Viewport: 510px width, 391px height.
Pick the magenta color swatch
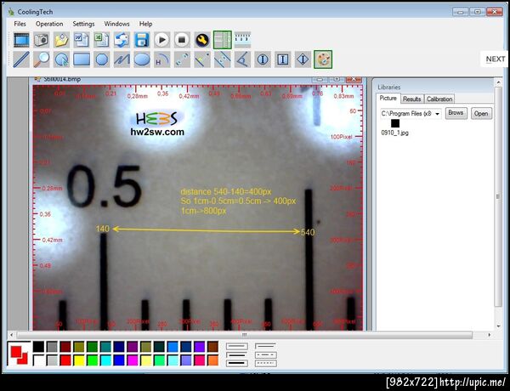(133, 360)
